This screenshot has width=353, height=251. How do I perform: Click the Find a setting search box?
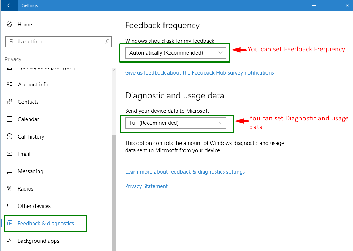tap(54, 42)
